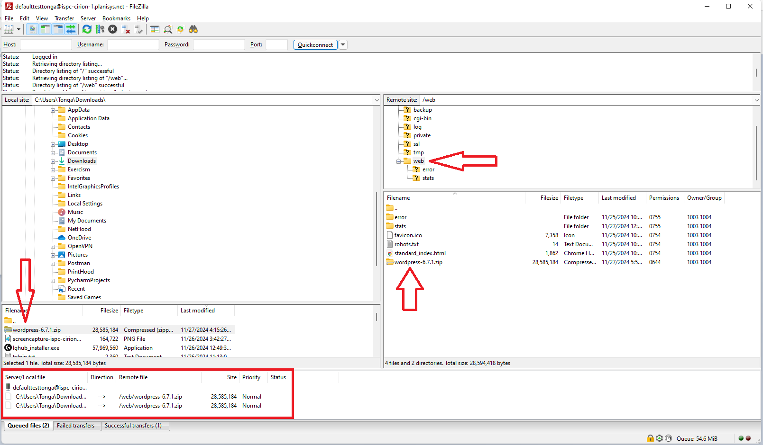763x445 pixels.
Task: Expand the Postman folder node
Action: pyautogui.click(x=53, y=263)
